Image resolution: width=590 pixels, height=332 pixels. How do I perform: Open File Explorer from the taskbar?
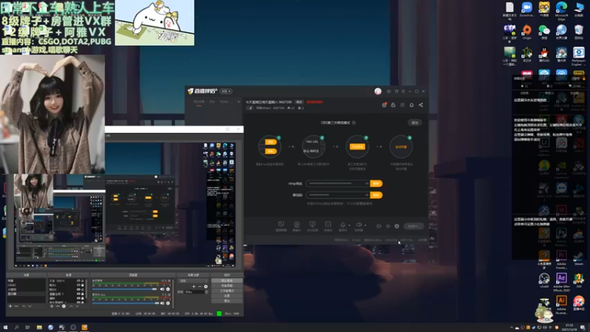click(39, 327)
